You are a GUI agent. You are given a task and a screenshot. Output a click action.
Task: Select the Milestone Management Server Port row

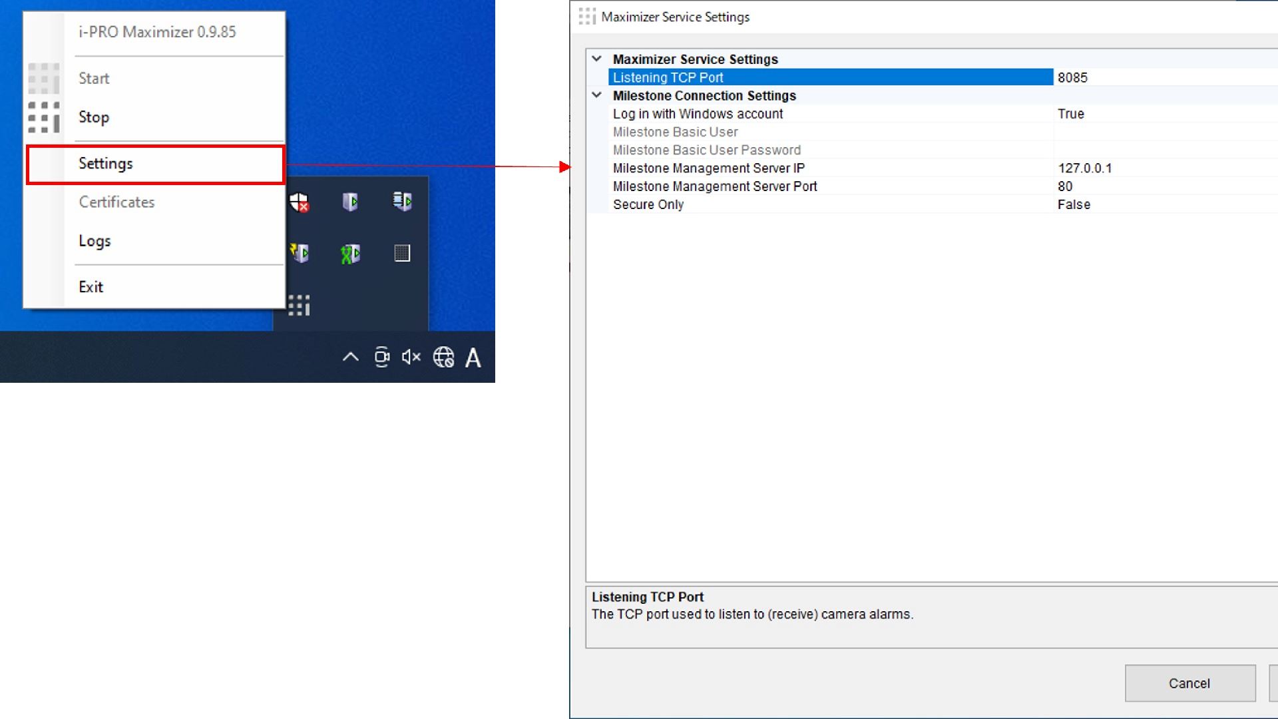[x=831, y=186]
